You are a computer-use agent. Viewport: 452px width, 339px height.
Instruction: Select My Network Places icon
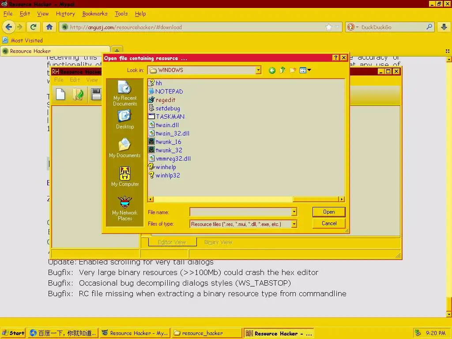click(x=124, y=208)
